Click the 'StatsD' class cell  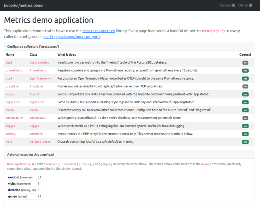[34, 94]
